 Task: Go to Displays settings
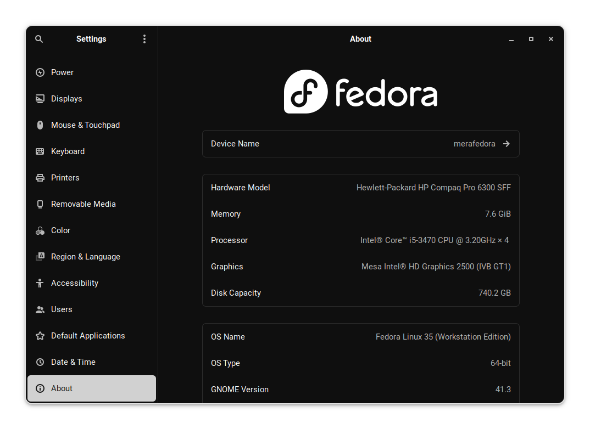pyautogui.click(x=92, y=99)
